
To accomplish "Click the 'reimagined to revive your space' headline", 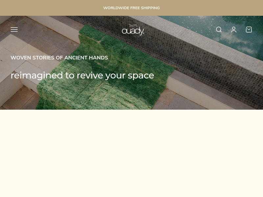I will (83, 76).
